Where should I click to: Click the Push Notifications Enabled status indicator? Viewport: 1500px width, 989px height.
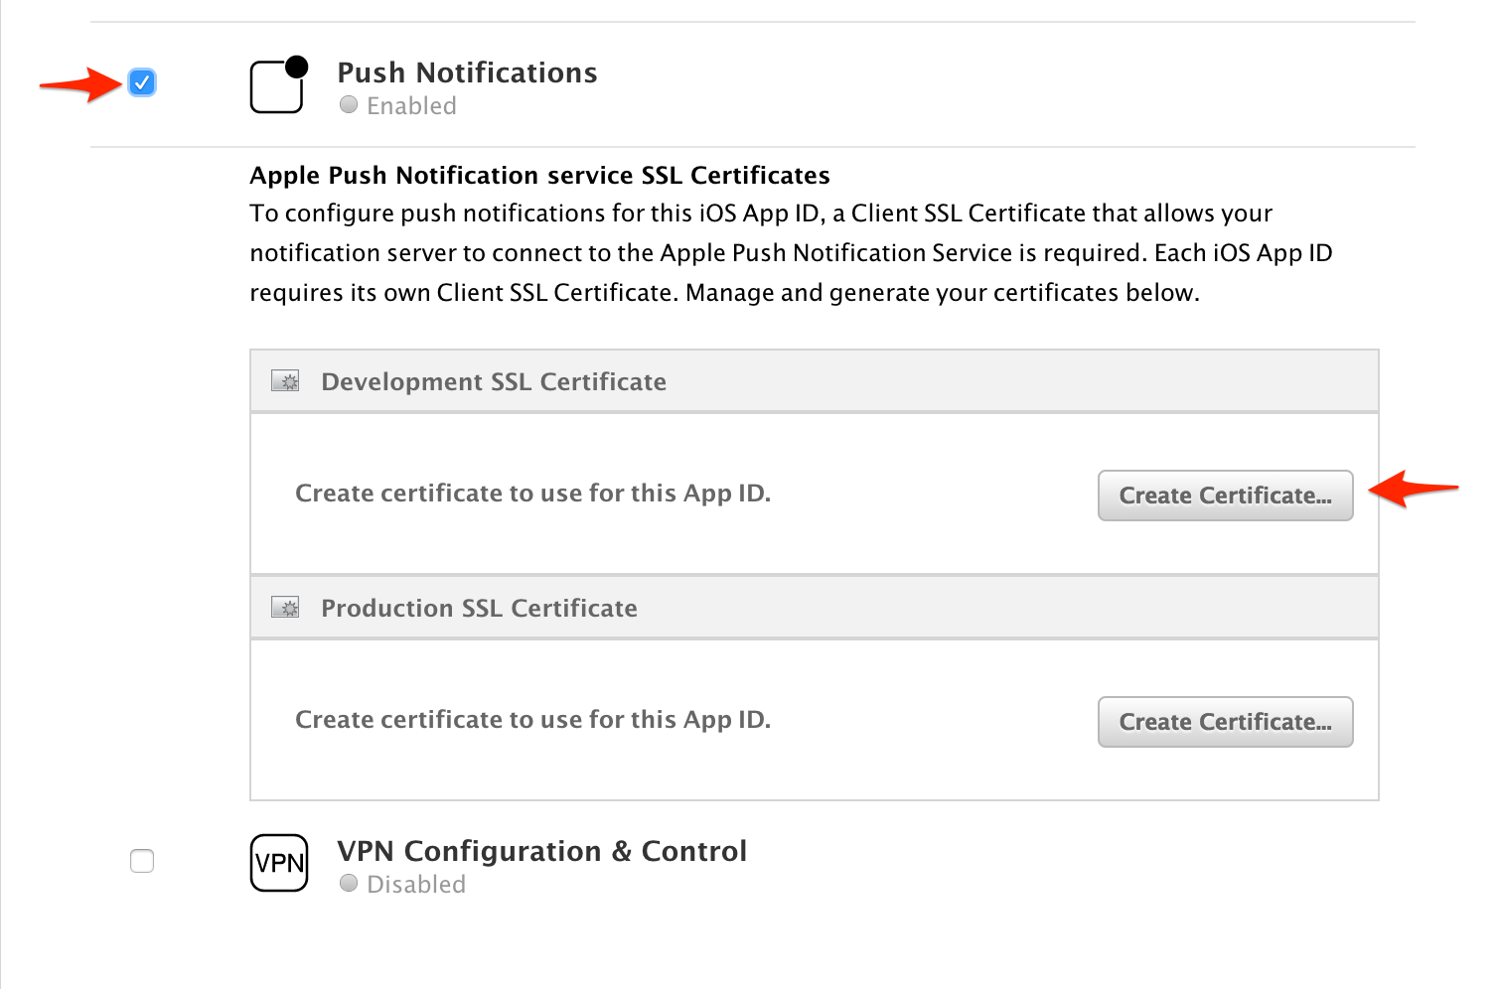pyautogui.click(x=349, y=104)
